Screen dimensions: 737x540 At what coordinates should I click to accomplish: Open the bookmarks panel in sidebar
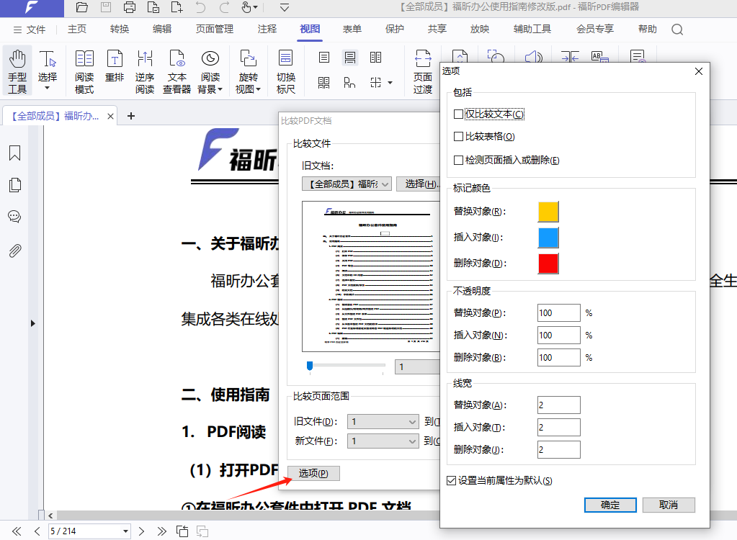tap(14, 153)
